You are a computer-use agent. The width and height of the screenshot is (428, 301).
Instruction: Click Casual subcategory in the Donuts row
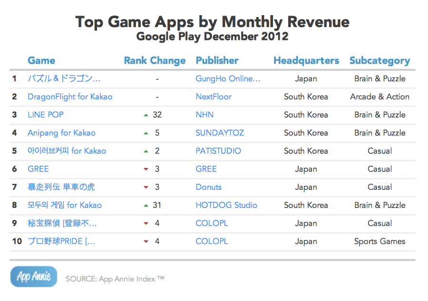pos(379,187)
